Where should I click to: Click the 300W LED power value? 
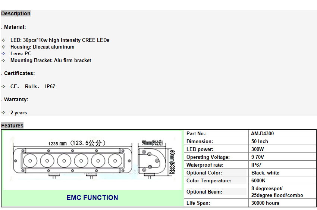pyautogui.click(x=258, y=149)
